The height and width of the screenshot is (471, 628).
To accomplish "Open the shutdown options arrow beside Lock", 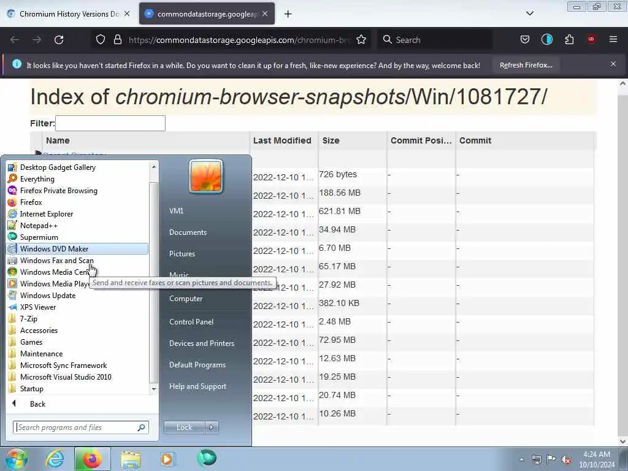I will tap(212, 427).
